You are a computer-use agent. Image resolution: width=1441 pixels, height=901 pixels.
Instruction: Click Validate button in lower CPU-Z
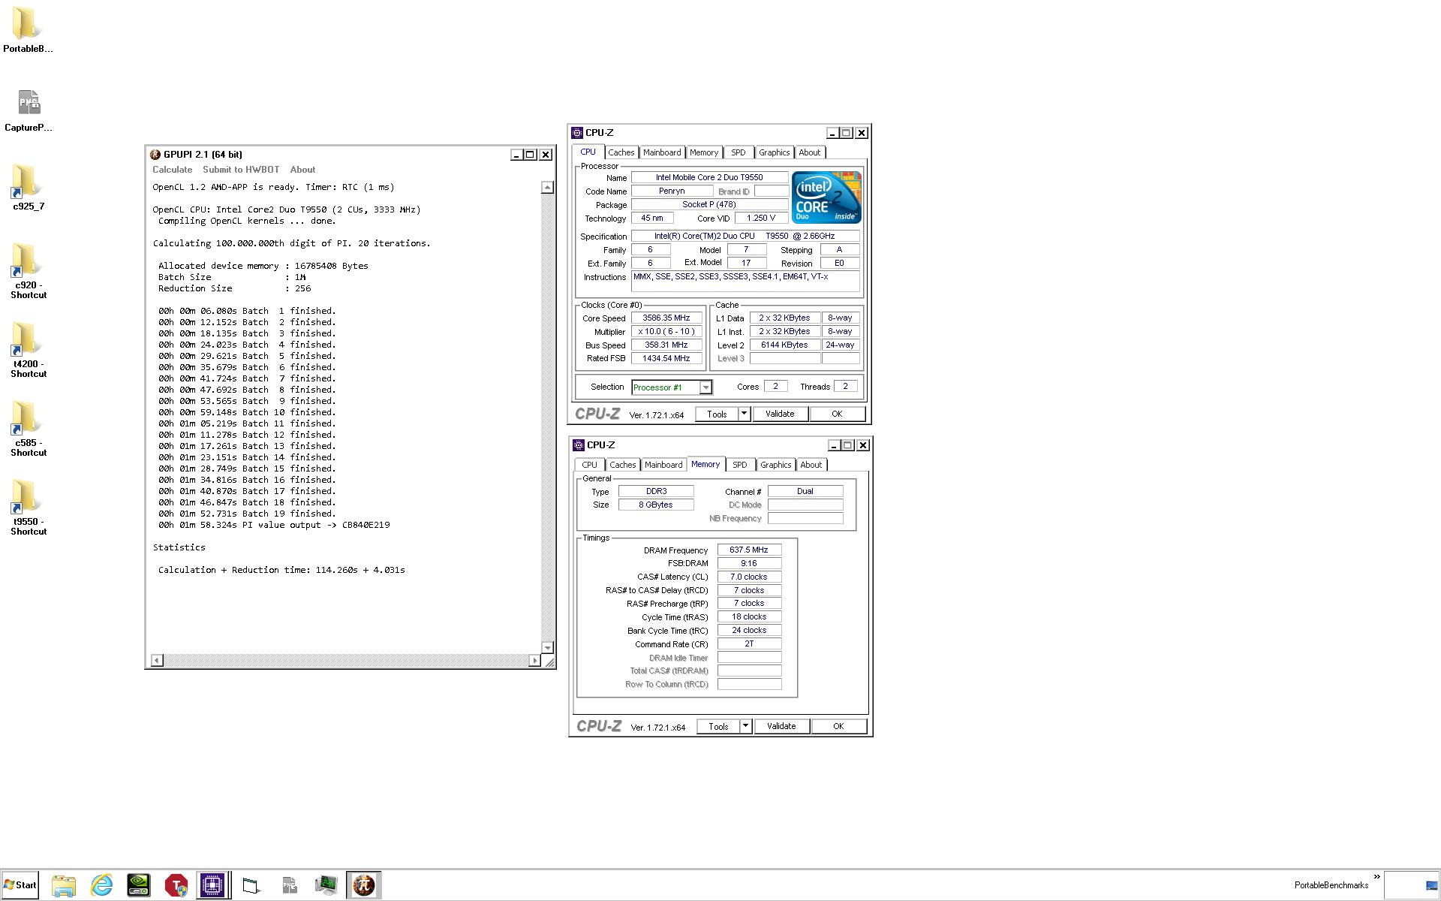coord(781,727)
